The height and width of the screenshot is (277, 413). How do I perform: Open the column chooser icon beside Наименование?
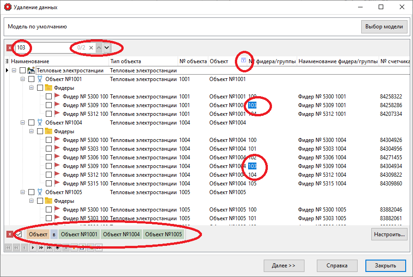pyautogui.click(x=7, y=61)
